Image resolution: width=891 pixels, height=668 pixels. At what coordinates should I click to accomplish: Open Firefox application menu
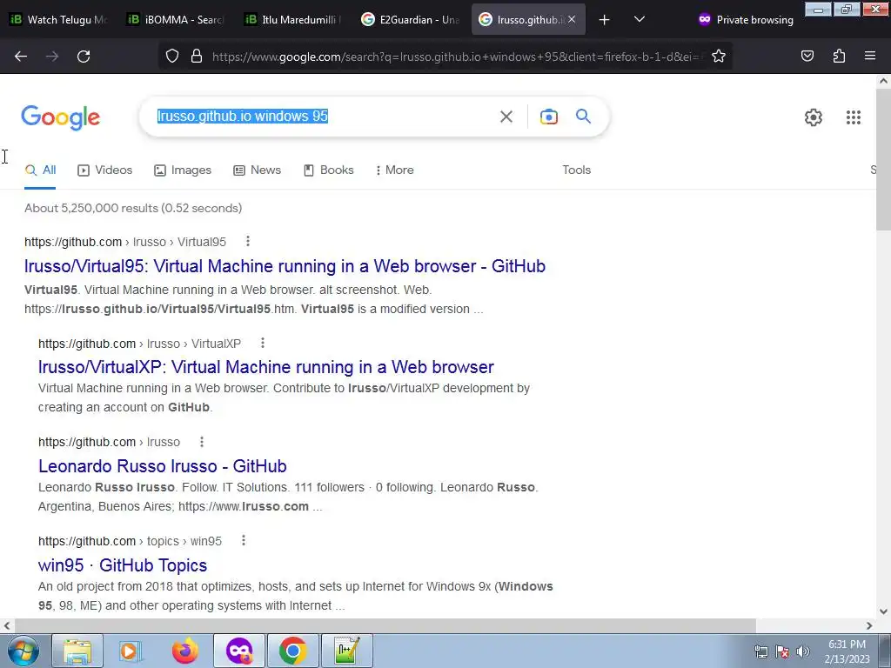point(869,56)
